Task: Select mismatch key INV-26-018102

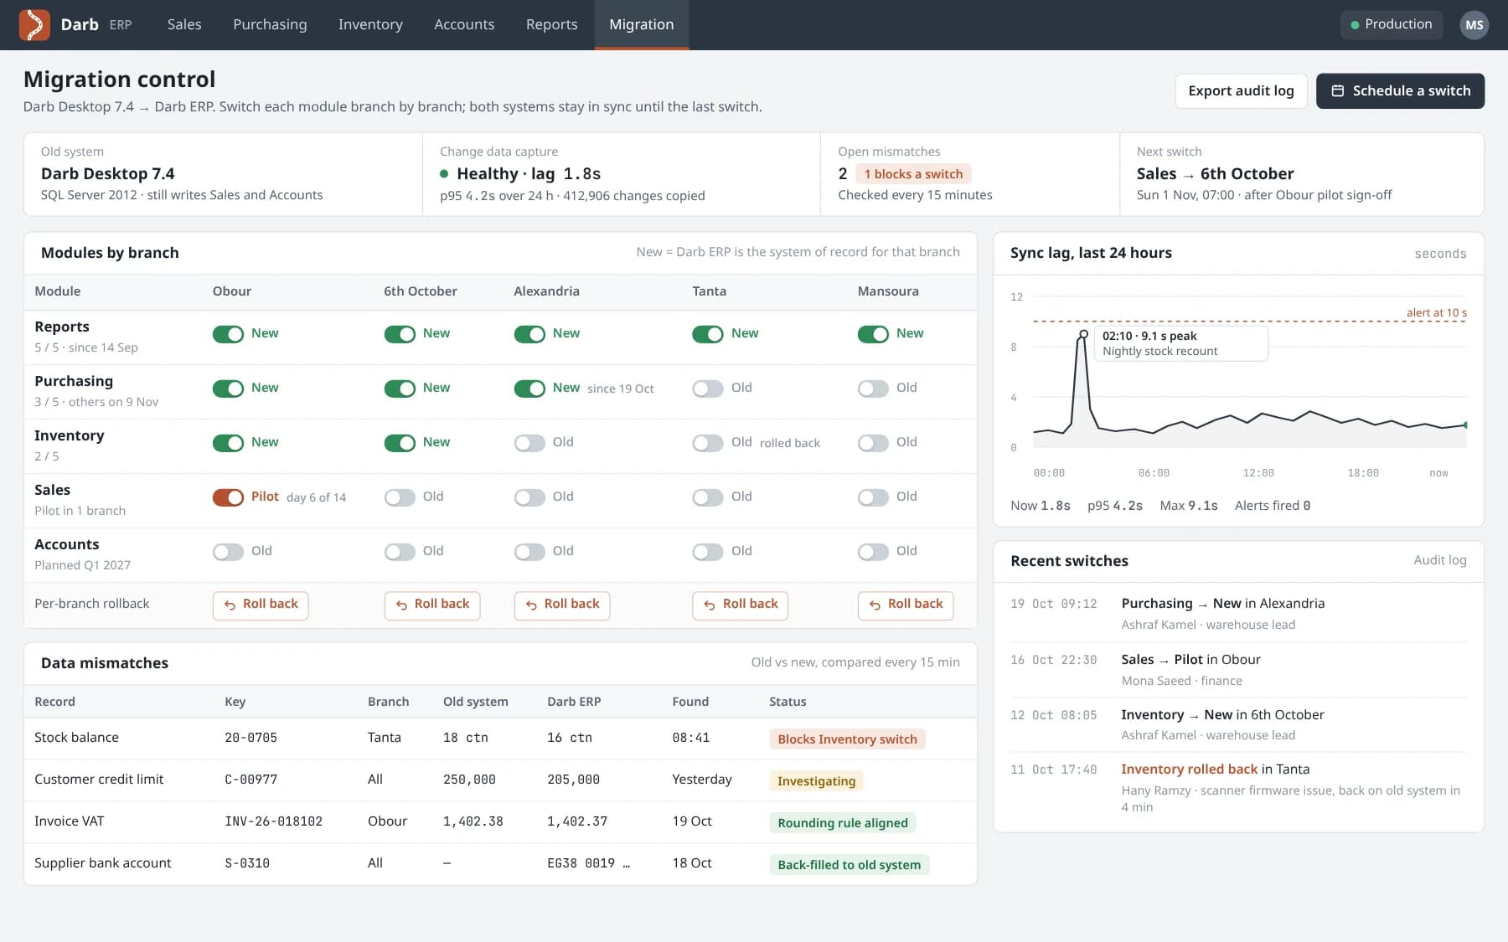Action: (x=273, y=821)
